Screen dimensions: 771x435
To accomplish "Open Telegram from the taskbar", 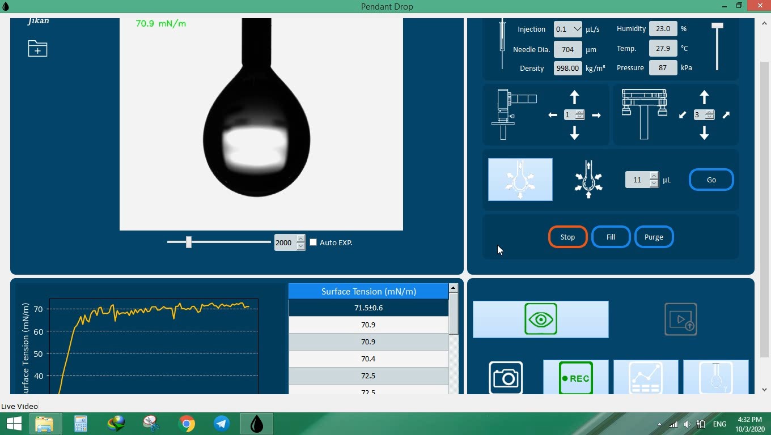I will pos(222,424).
